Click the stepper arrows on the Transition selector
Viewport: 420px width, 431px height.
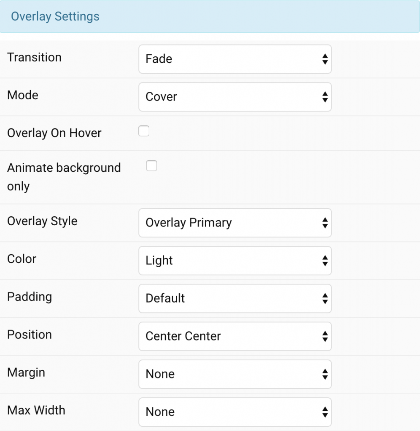tap(325, 59)
